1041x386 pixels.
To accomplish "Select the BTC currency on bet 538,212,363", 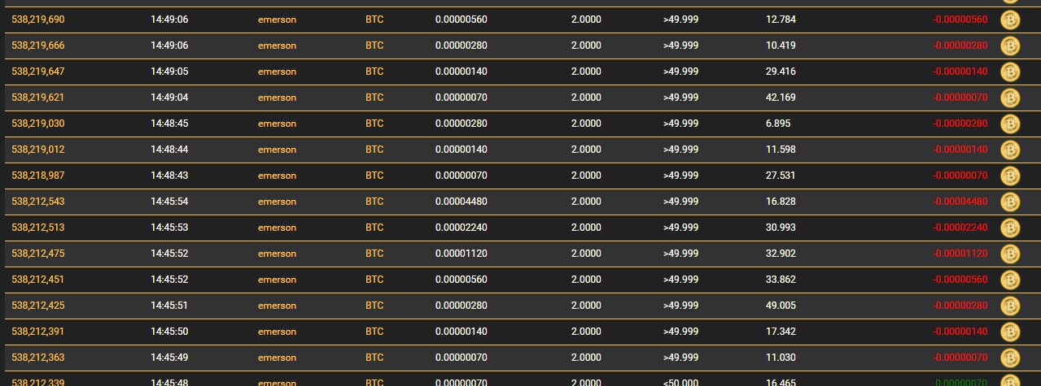I will click(374, 358).
